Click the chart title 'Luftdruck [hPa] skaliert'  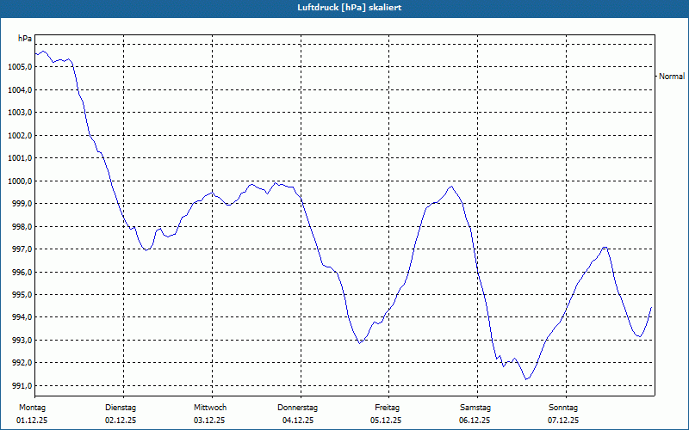350,8
